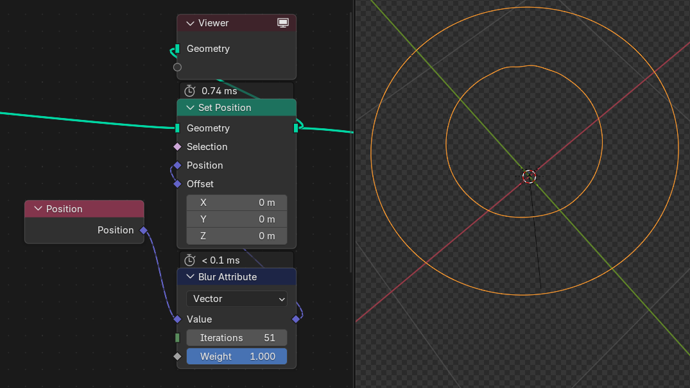Click the Offset input socket
The height and width of the screenshot is (388, 690).
(x=177, y=184)
